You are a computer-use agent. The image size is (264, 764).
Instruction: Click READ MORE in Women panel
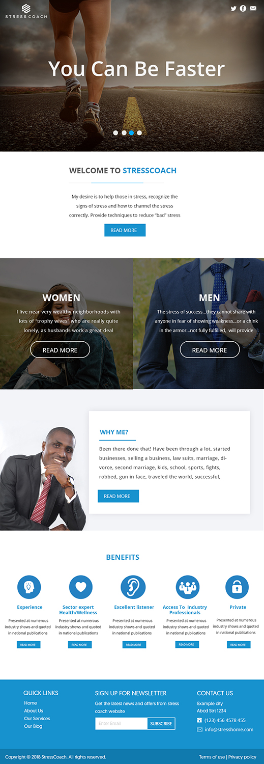point(60,350)
